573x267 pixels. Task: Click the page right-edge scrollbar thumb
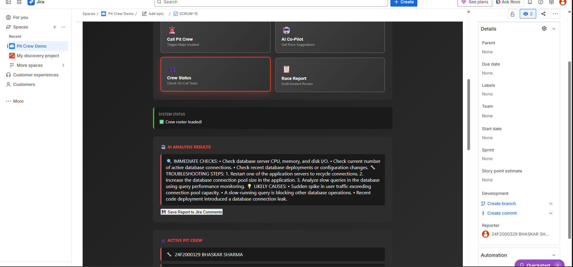pyautogui.click(x=569, y=150)
